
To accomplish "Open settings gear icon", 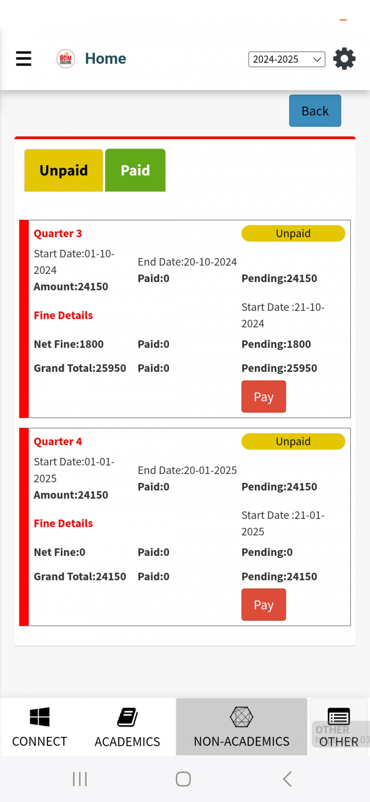I will (344, 59).
